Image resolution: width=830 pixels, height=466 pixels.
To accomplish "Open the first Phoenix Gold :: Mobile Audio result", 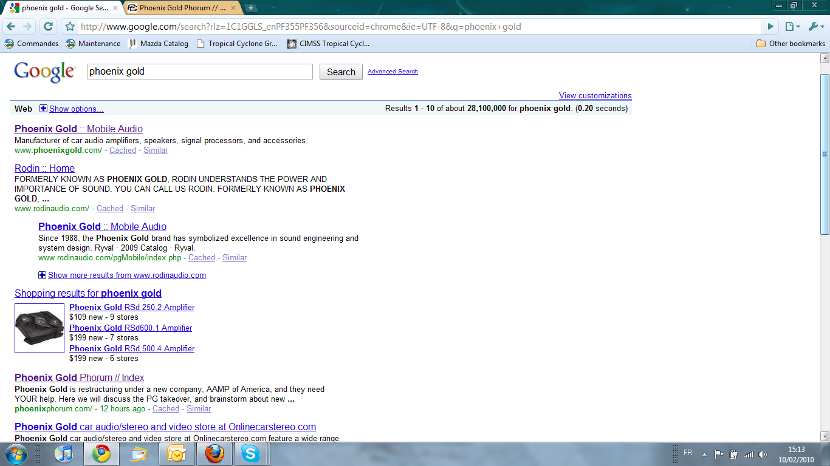I will (x=78, y=129).
